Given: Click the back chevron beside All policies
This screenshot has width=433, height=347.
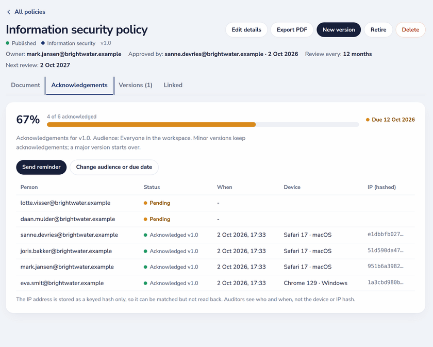Looking at the screenshot, I should (x=9, y=12).
